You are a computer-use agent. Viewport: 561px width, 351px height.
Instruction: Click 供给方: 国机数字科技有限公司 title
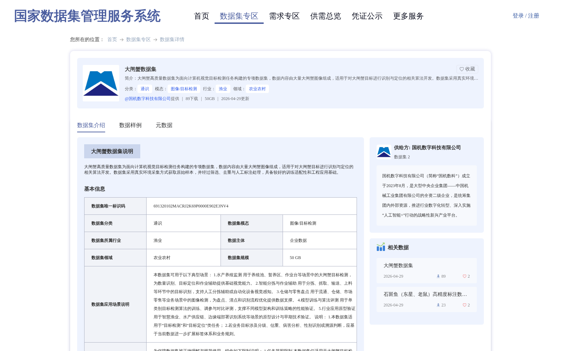pyautogui.click(x=427, y=148)
